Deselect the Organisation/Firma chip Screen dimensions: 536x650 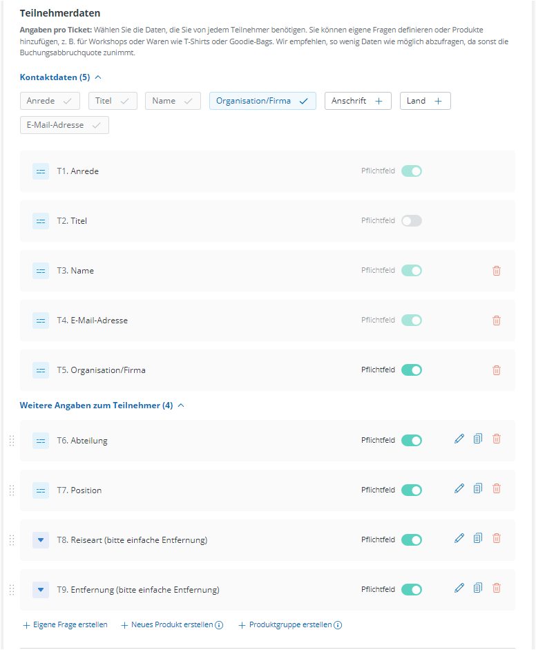(262, 101)
